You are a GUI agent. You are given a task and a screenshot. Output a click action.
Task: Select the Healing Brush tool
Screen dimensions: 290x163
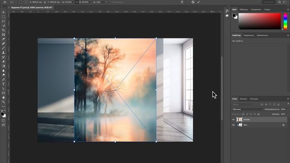[x=3, y=43]
